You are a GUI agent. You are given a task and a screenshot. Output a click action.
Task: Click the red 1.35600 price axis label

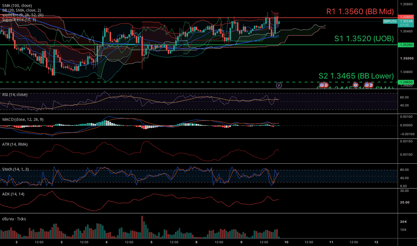pos(405,17)
